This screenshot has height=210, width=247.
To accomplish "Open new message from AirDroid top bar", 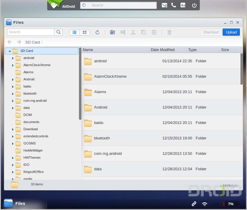I will pos(164,5).
